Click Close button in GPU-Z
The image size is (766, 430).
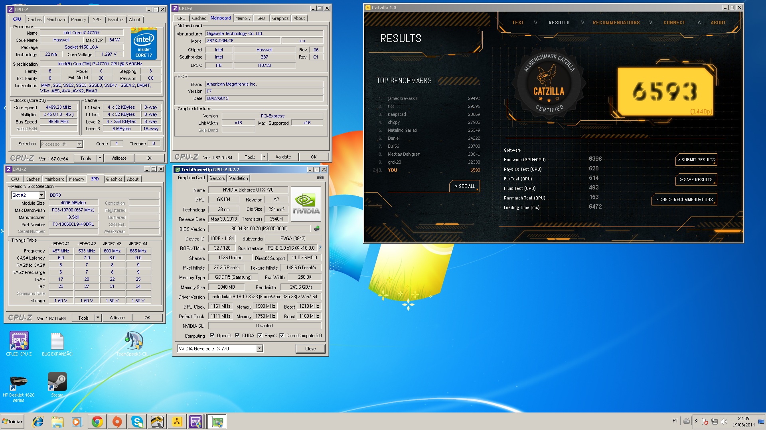pos(310,349)
